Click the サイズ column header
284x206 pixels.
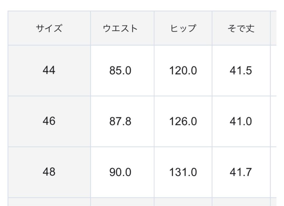point(49,28)
